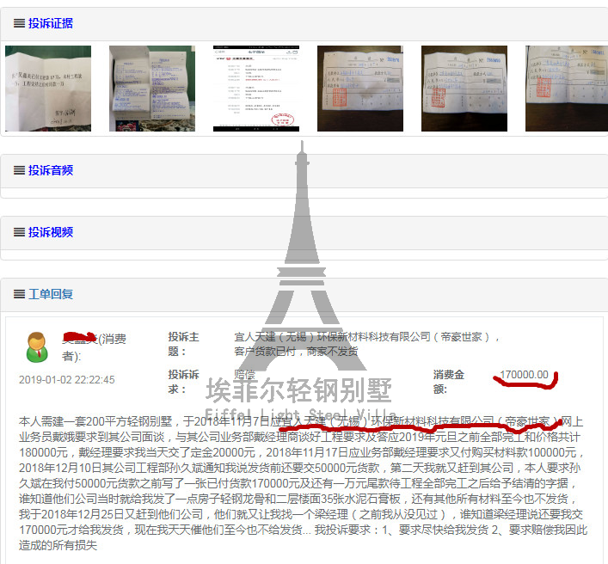
Task: Click the 2019-01-02 22:22:45 timestamp
Action: (x=67, y=379)
